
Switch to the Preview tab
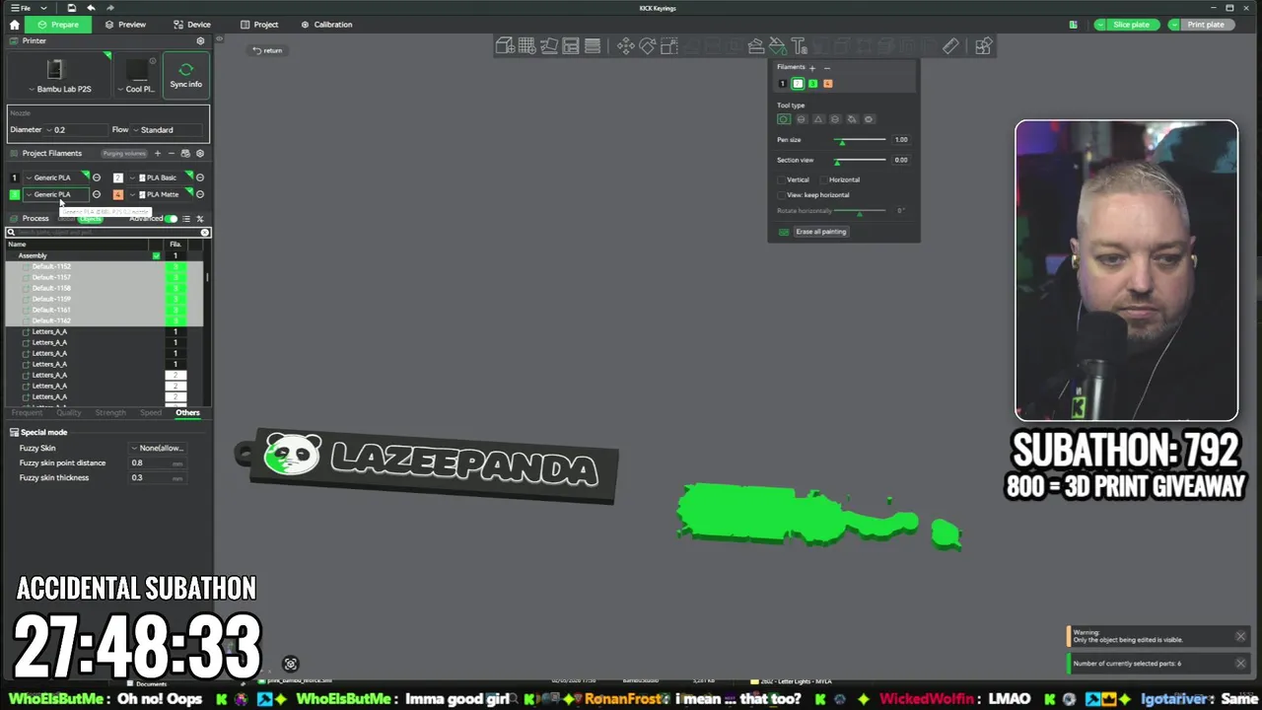(x=125, y=25)
